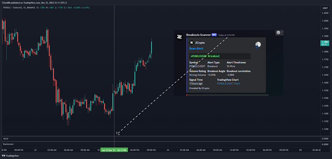Click the BOT badge next to Breakouts Scanner
Image resolution: width=332 pixels, height=159 pixels.
[214, 35]
